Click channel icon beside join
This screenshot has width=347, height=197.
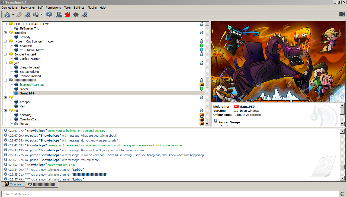tap(11, 63)
